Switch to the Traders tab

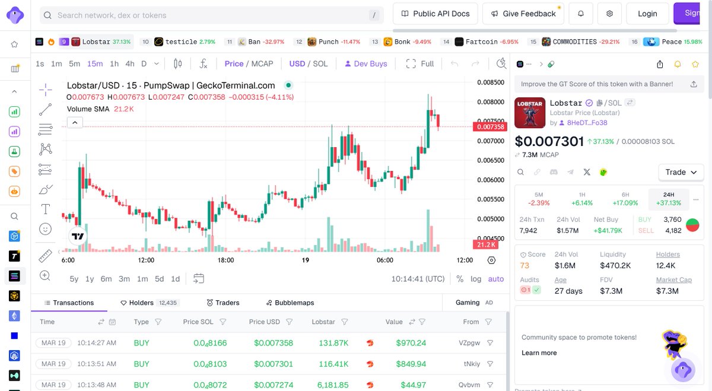223,303
